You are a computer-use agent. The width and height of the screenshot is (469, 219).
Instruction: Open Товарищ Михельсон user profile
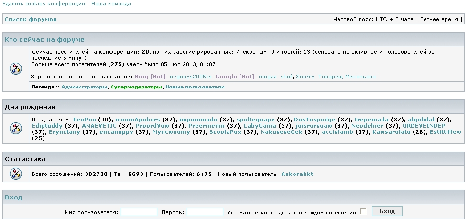point(347,77)
